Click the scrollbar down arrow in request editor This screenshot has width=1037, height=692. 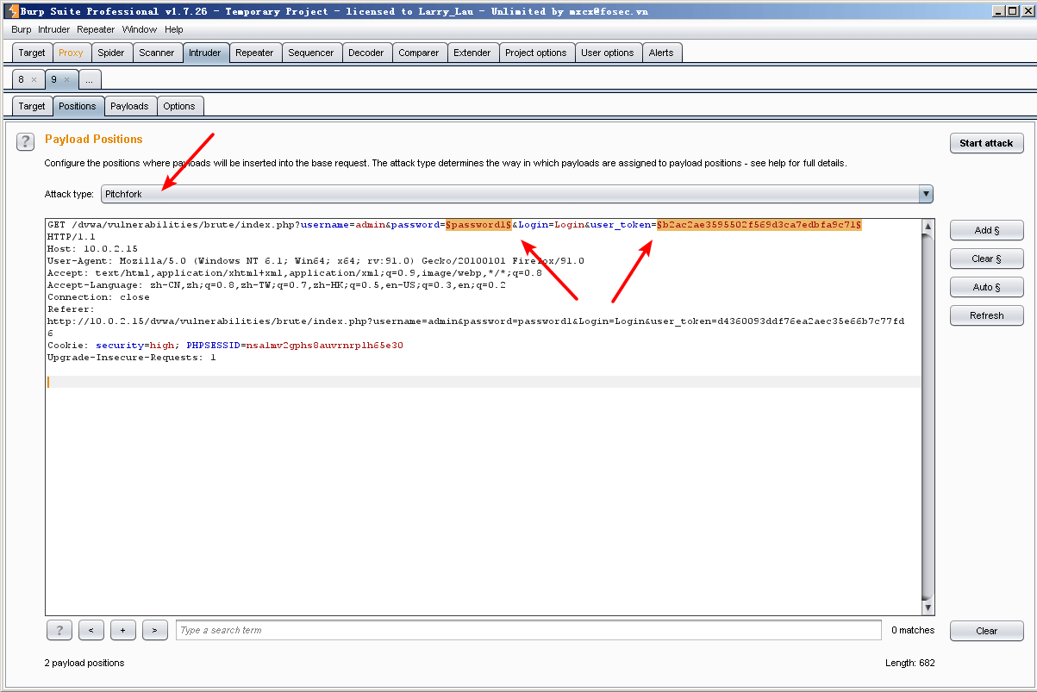coord(928,608)
